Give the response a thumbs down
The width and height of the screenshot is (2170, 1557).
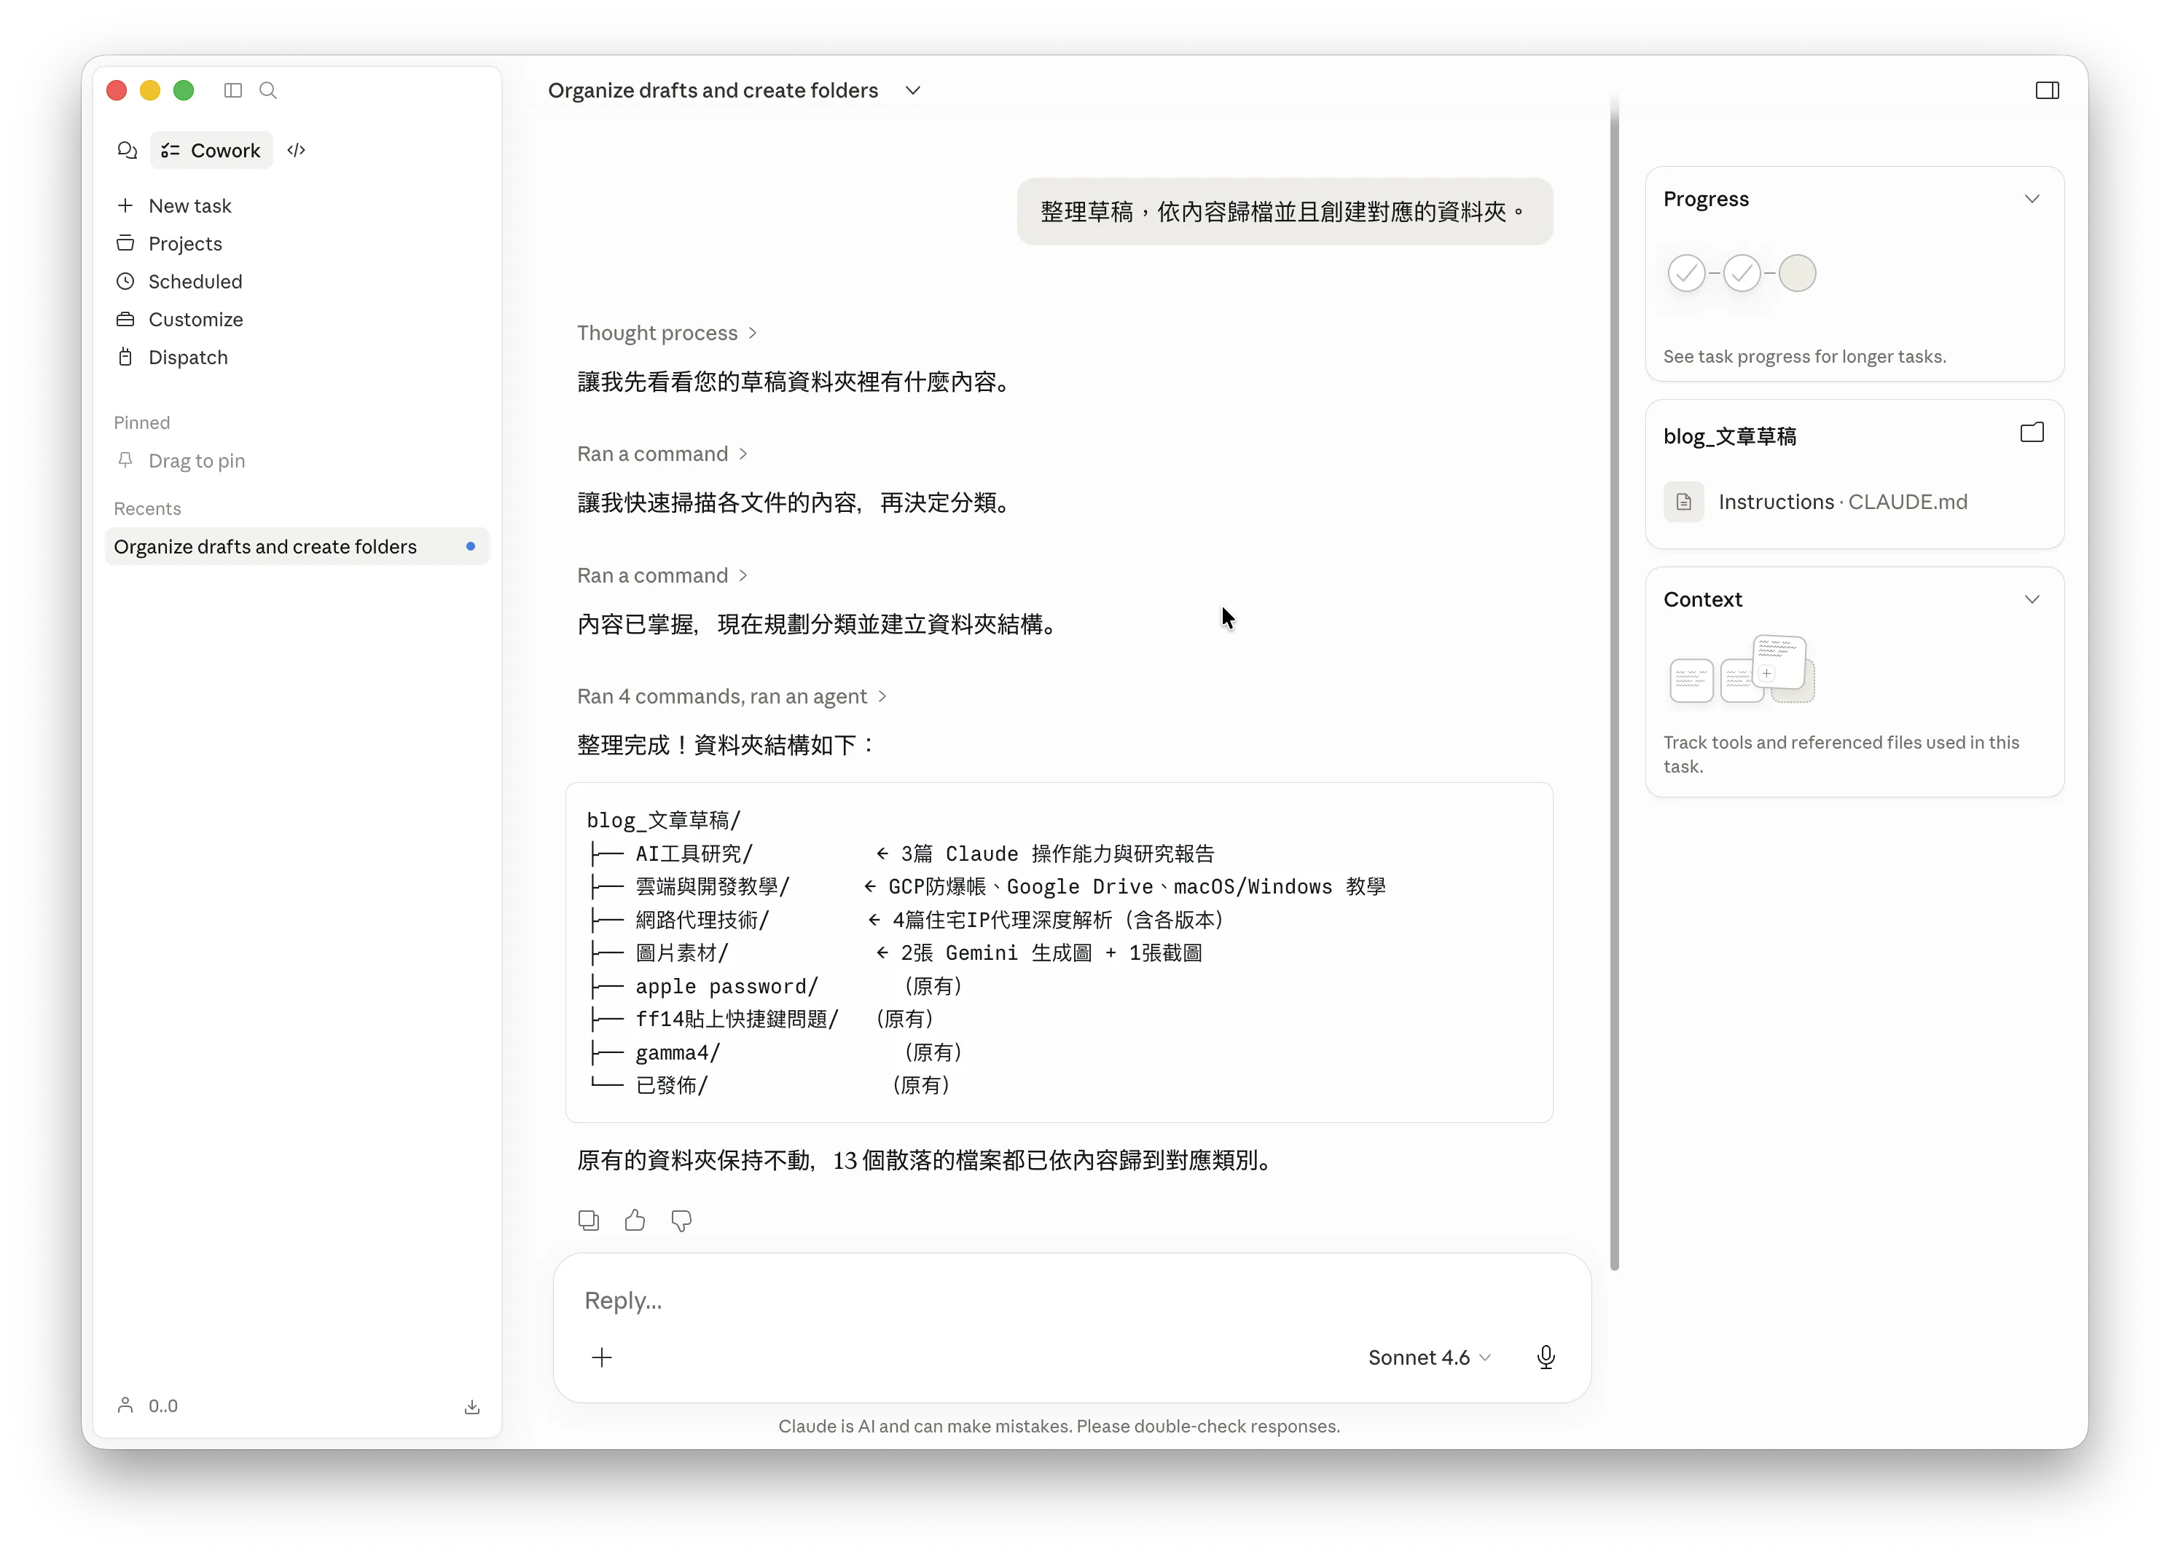point(681,1219)
